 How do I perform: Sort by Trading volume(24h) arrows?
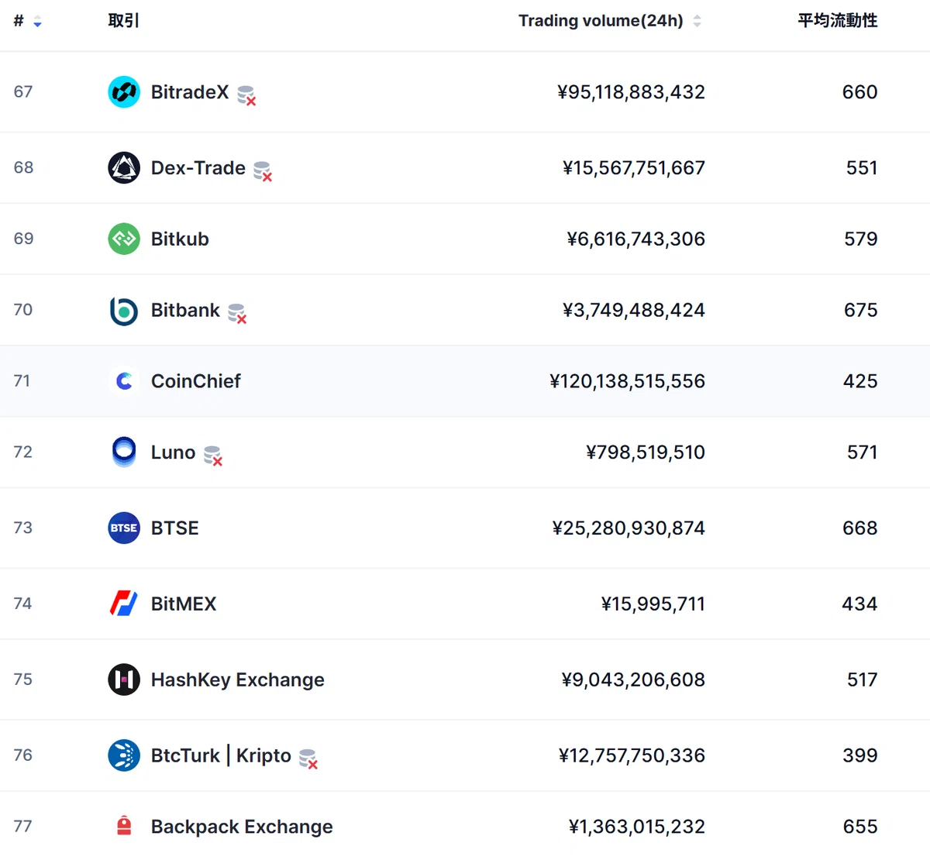697,21
